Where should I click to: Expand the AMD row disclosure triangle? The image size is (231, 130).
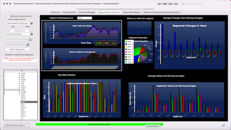click(x=19, y=90)
